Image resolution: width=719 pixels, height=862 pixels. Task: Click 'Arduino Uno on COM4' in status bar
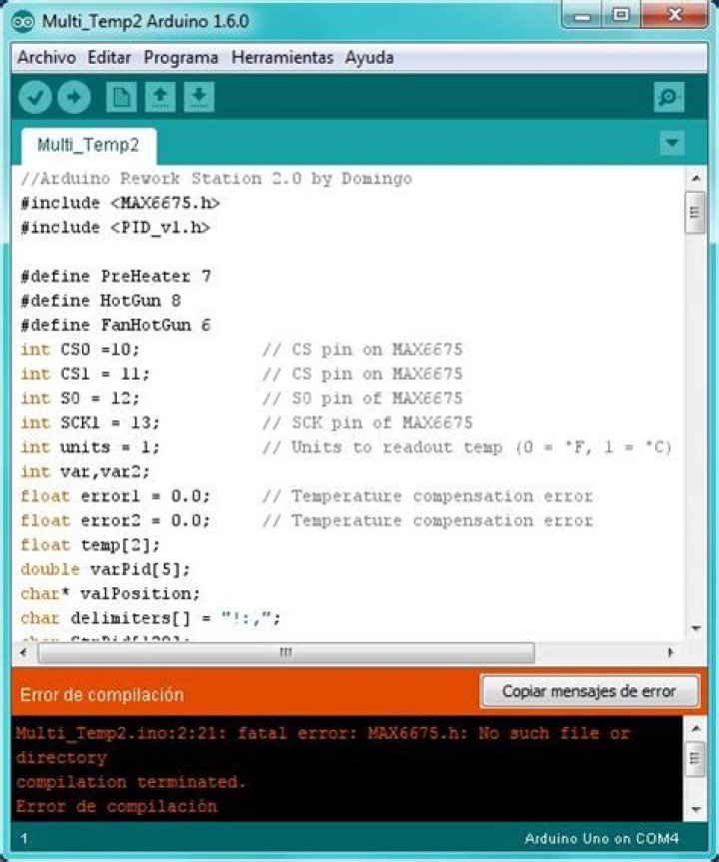(601, 839)
